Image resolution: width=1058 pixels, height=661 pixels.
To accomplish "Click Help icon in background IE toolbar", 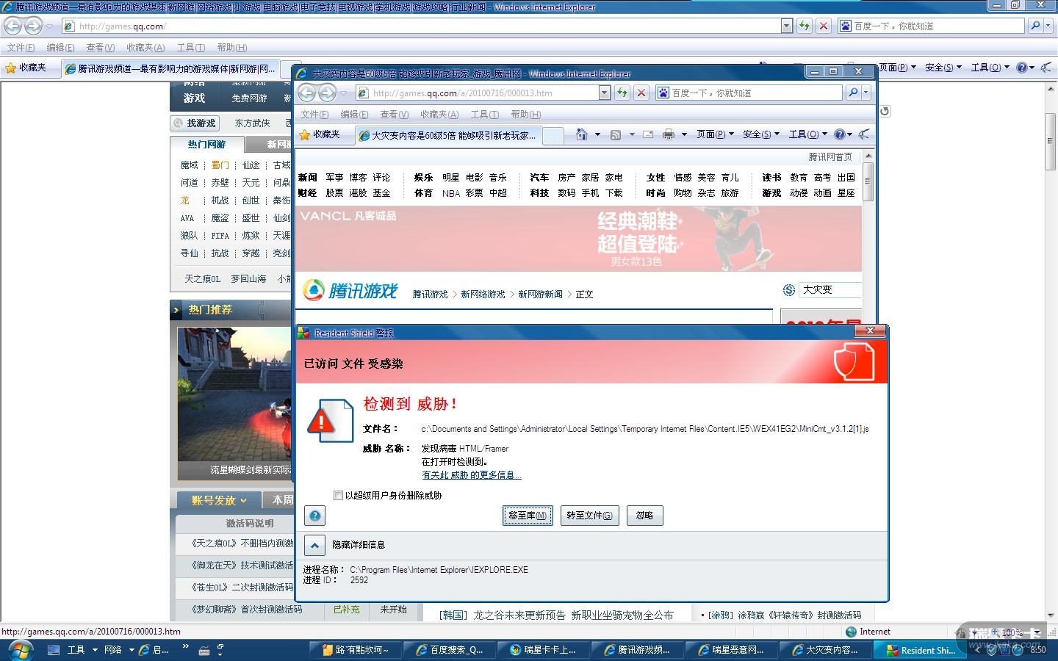I will click(x=1022, y=68).
